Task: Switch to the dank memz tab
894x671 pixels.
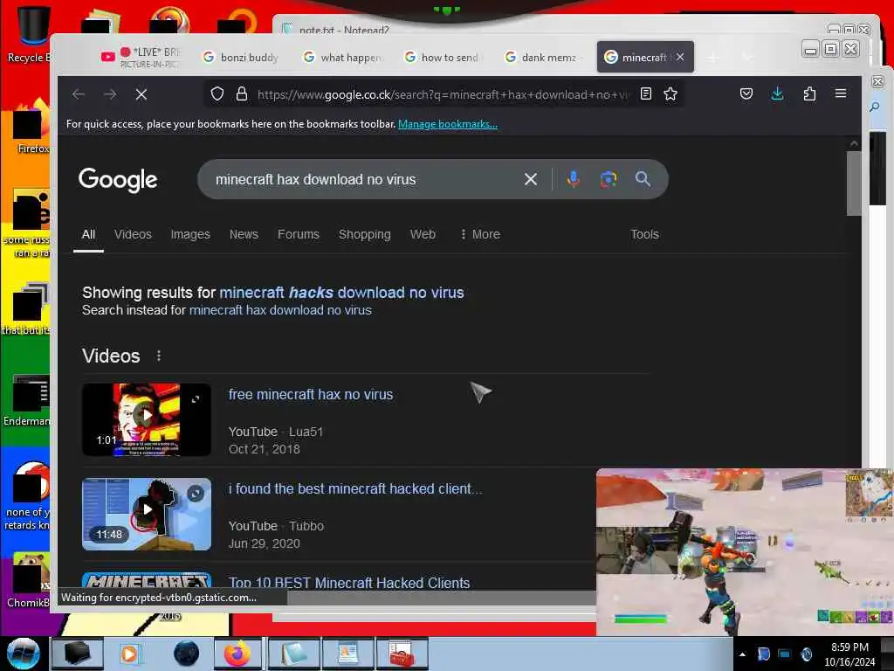Action: point(543,57)
